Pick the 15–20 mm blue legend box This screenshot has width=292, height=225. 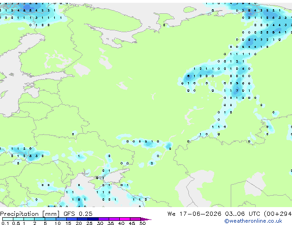coord(72,219)
